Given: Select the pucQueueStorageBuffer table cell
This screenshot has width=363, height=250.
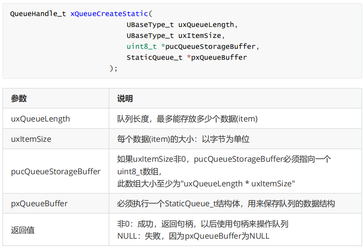Looking at the screenshot, I should pyautogui.click(x=56, y=171).
